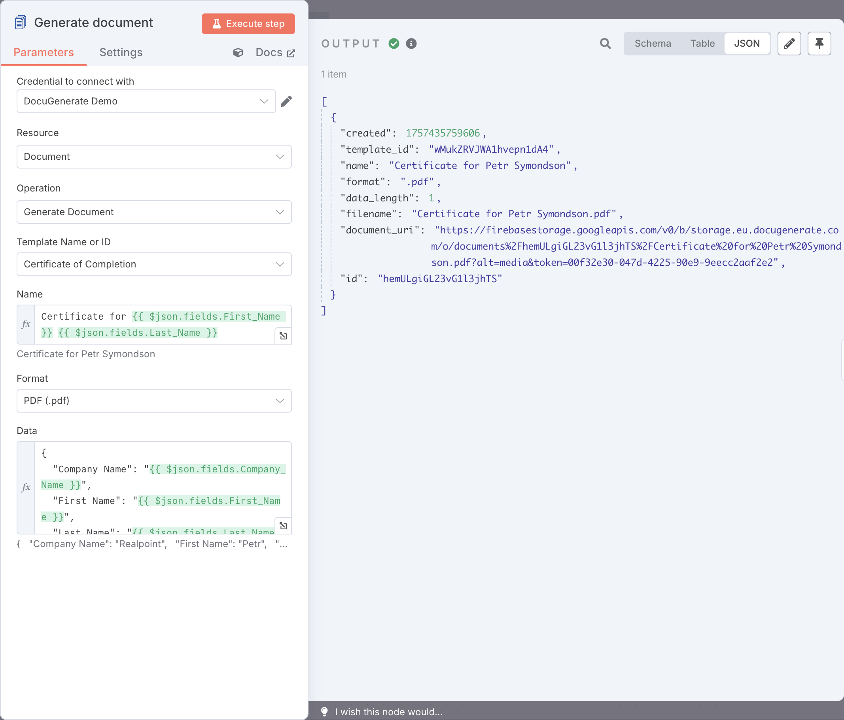
Task: Select the Parameters tab
Action: (x=44, y=53)
